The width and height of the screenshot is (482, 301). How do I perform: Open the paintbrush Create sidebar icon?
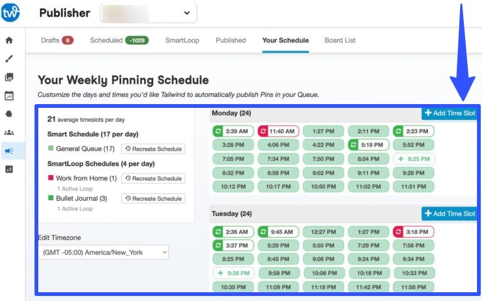tap(9, 59)
